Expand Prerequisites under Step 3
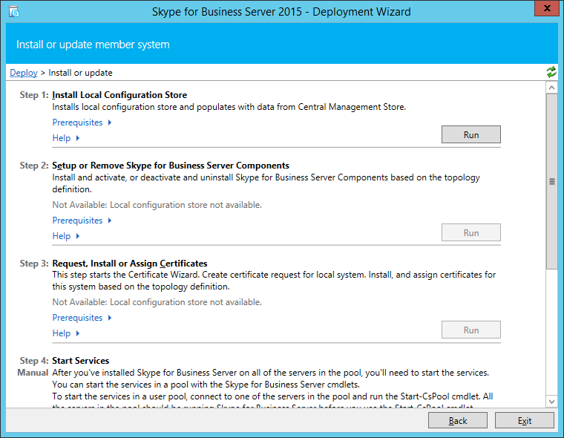564x438 pixels. point(82,318)
